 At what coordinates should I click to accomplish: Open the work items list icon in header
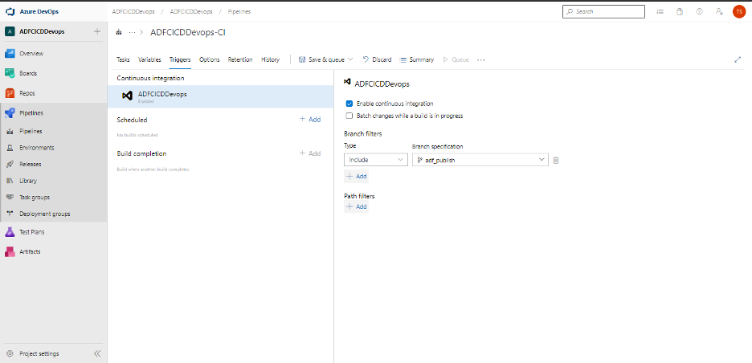point(660,11)
